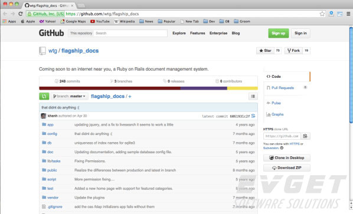Open the Apps bookmarks shortcut
353x214 pixels.
coord(9,21)
